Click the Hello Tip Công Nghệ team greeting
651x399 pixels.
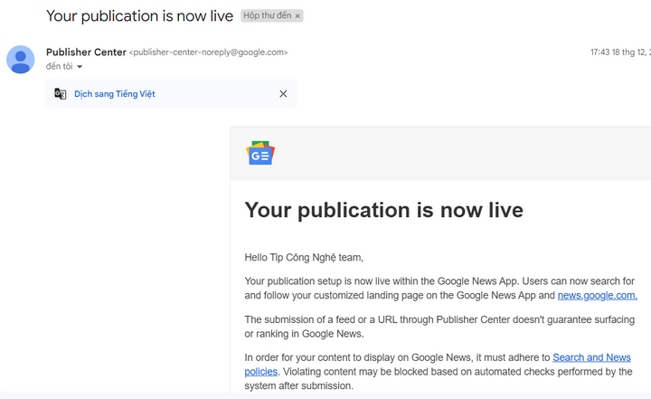pyautogui.click(x=304, y=258)
